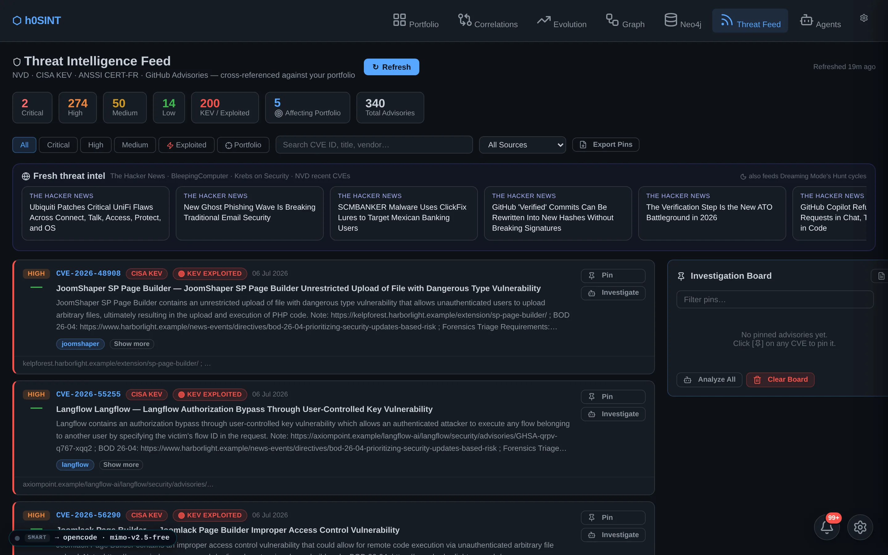The image size is (888, 555).
Task: Open the floating settings gear button
Action: (860, 527)
